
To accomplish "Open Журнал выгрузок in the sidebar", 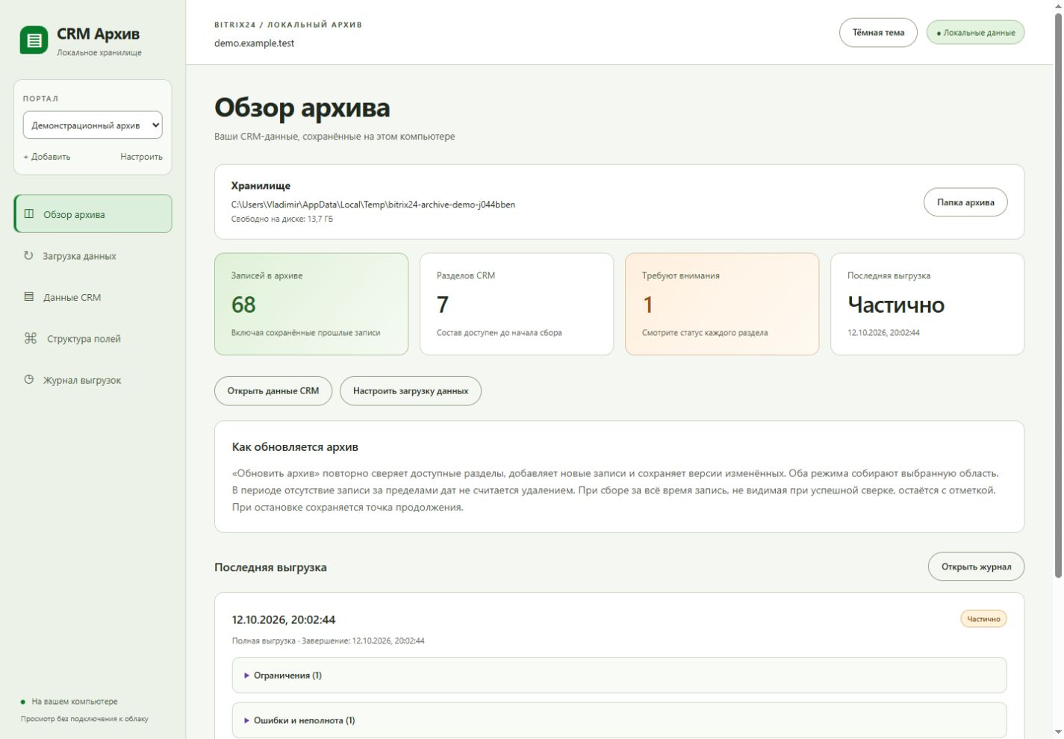I will 93,380.
